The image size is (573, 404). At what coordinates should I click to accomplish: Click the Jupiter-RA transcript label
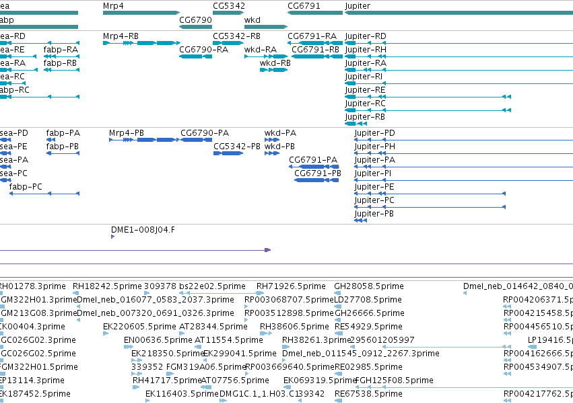tap(366, 63)
